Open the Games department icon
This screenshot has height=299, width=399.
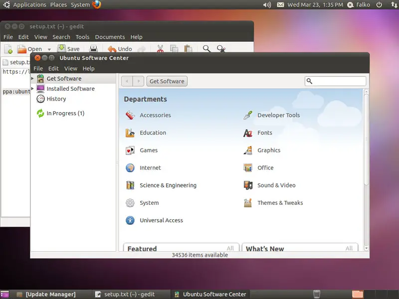[130, 150]
